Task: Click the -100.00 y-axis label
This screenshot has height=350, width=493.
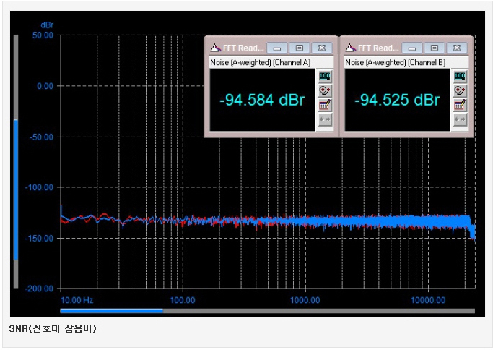Action: (x=39, y=187)
